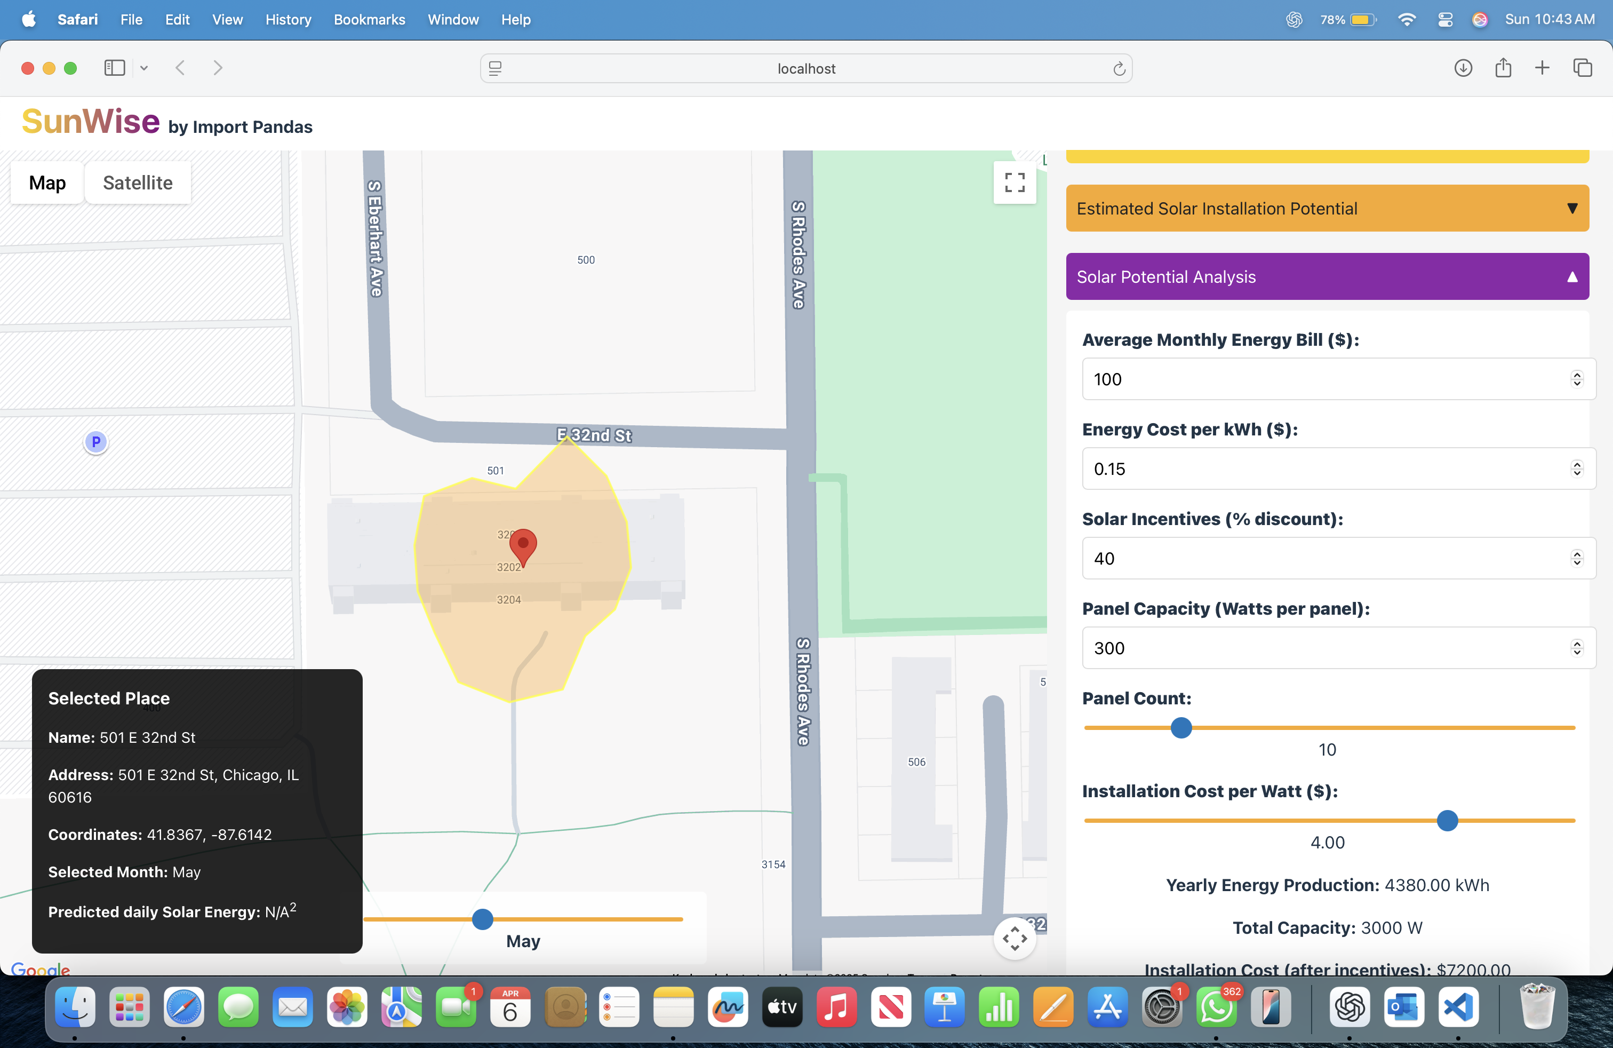Collapse Solar Potential Analysis section
The height and width of the screenshot is (1048, 1613).
tap(1327, 276)
